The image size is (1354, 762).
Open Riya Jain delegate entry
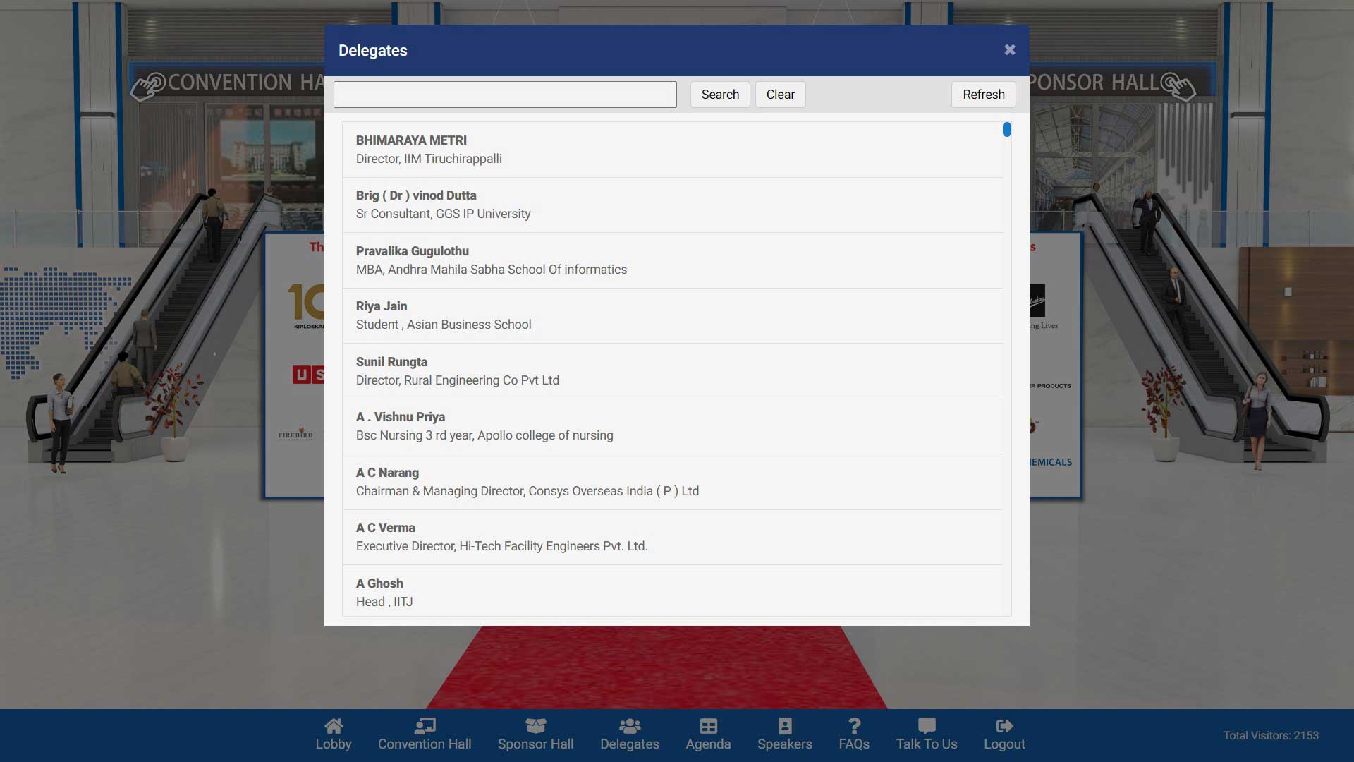tap(672, 315)
